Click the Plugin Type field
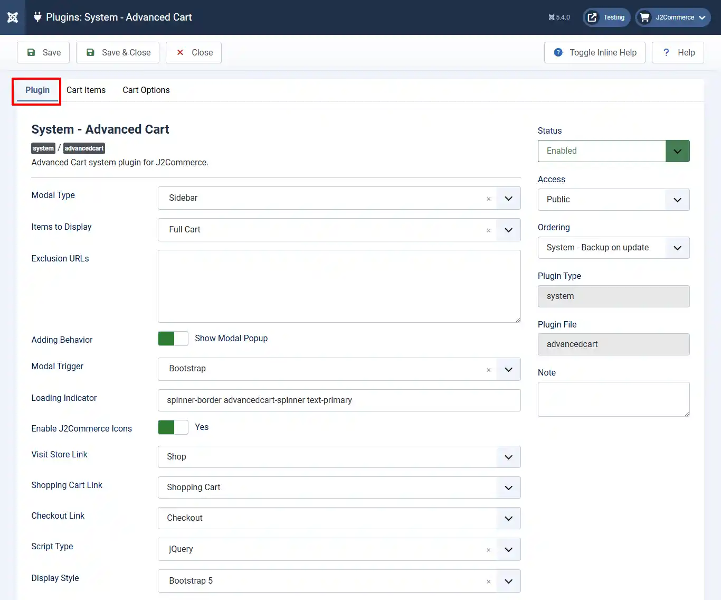This screenshot has width=721, height=600. pyautogui.click(x=613, y=296)
